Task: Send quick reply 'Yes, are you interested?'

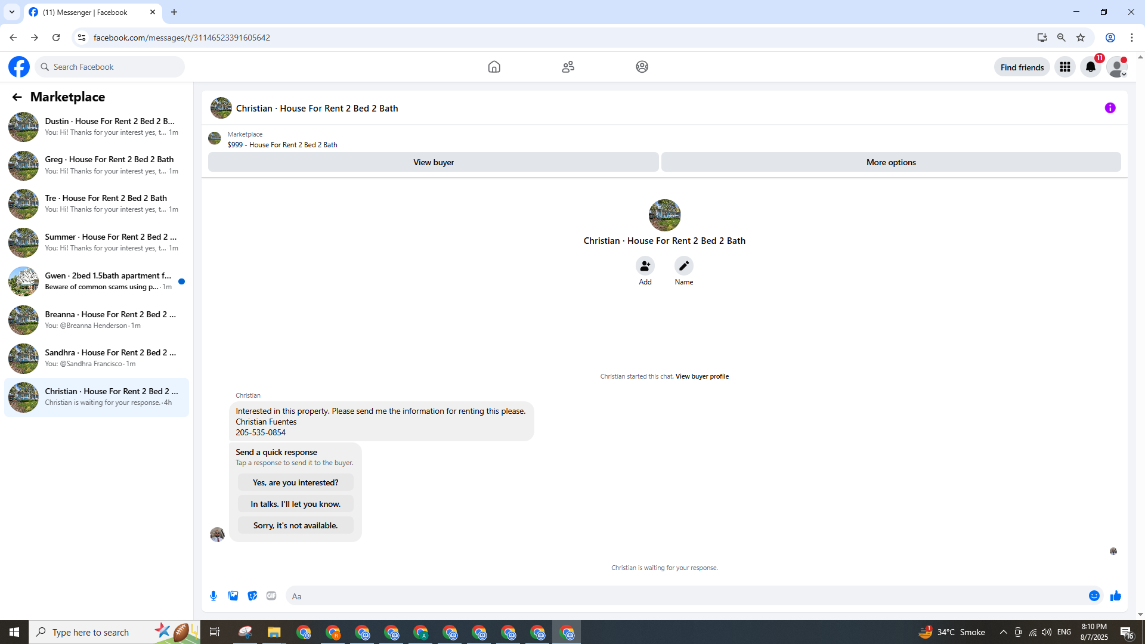Action: pyautogui.click(x=295, y=482)
